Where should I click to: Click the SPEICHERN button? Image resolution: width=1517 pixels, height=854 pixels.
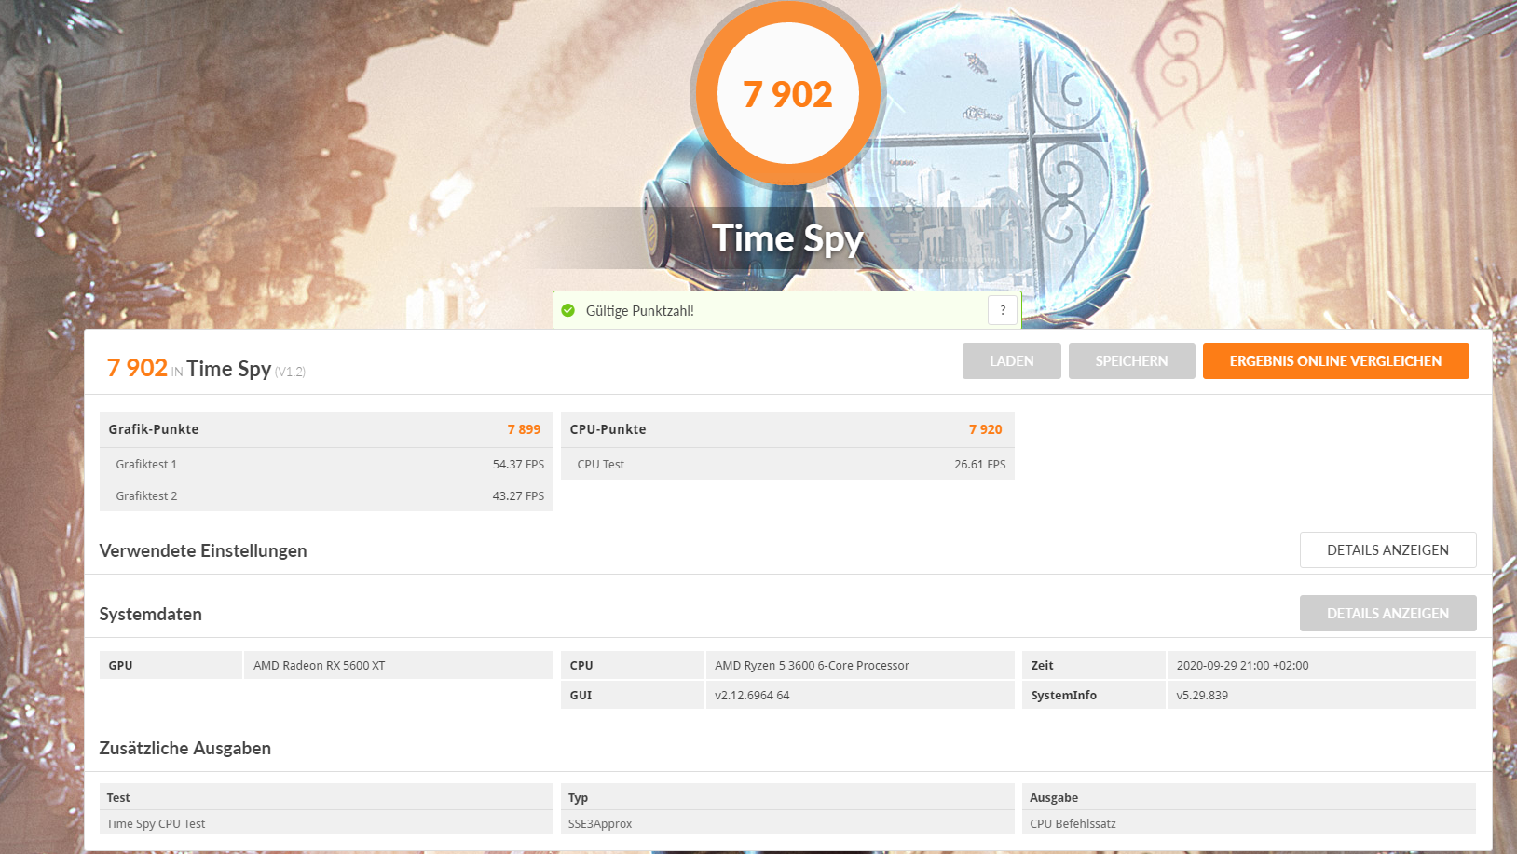[x=1131, y=361]
